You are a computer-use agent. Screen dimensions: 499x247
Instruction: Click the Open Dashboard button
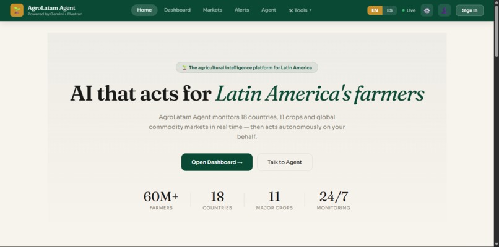click(217, 162)
